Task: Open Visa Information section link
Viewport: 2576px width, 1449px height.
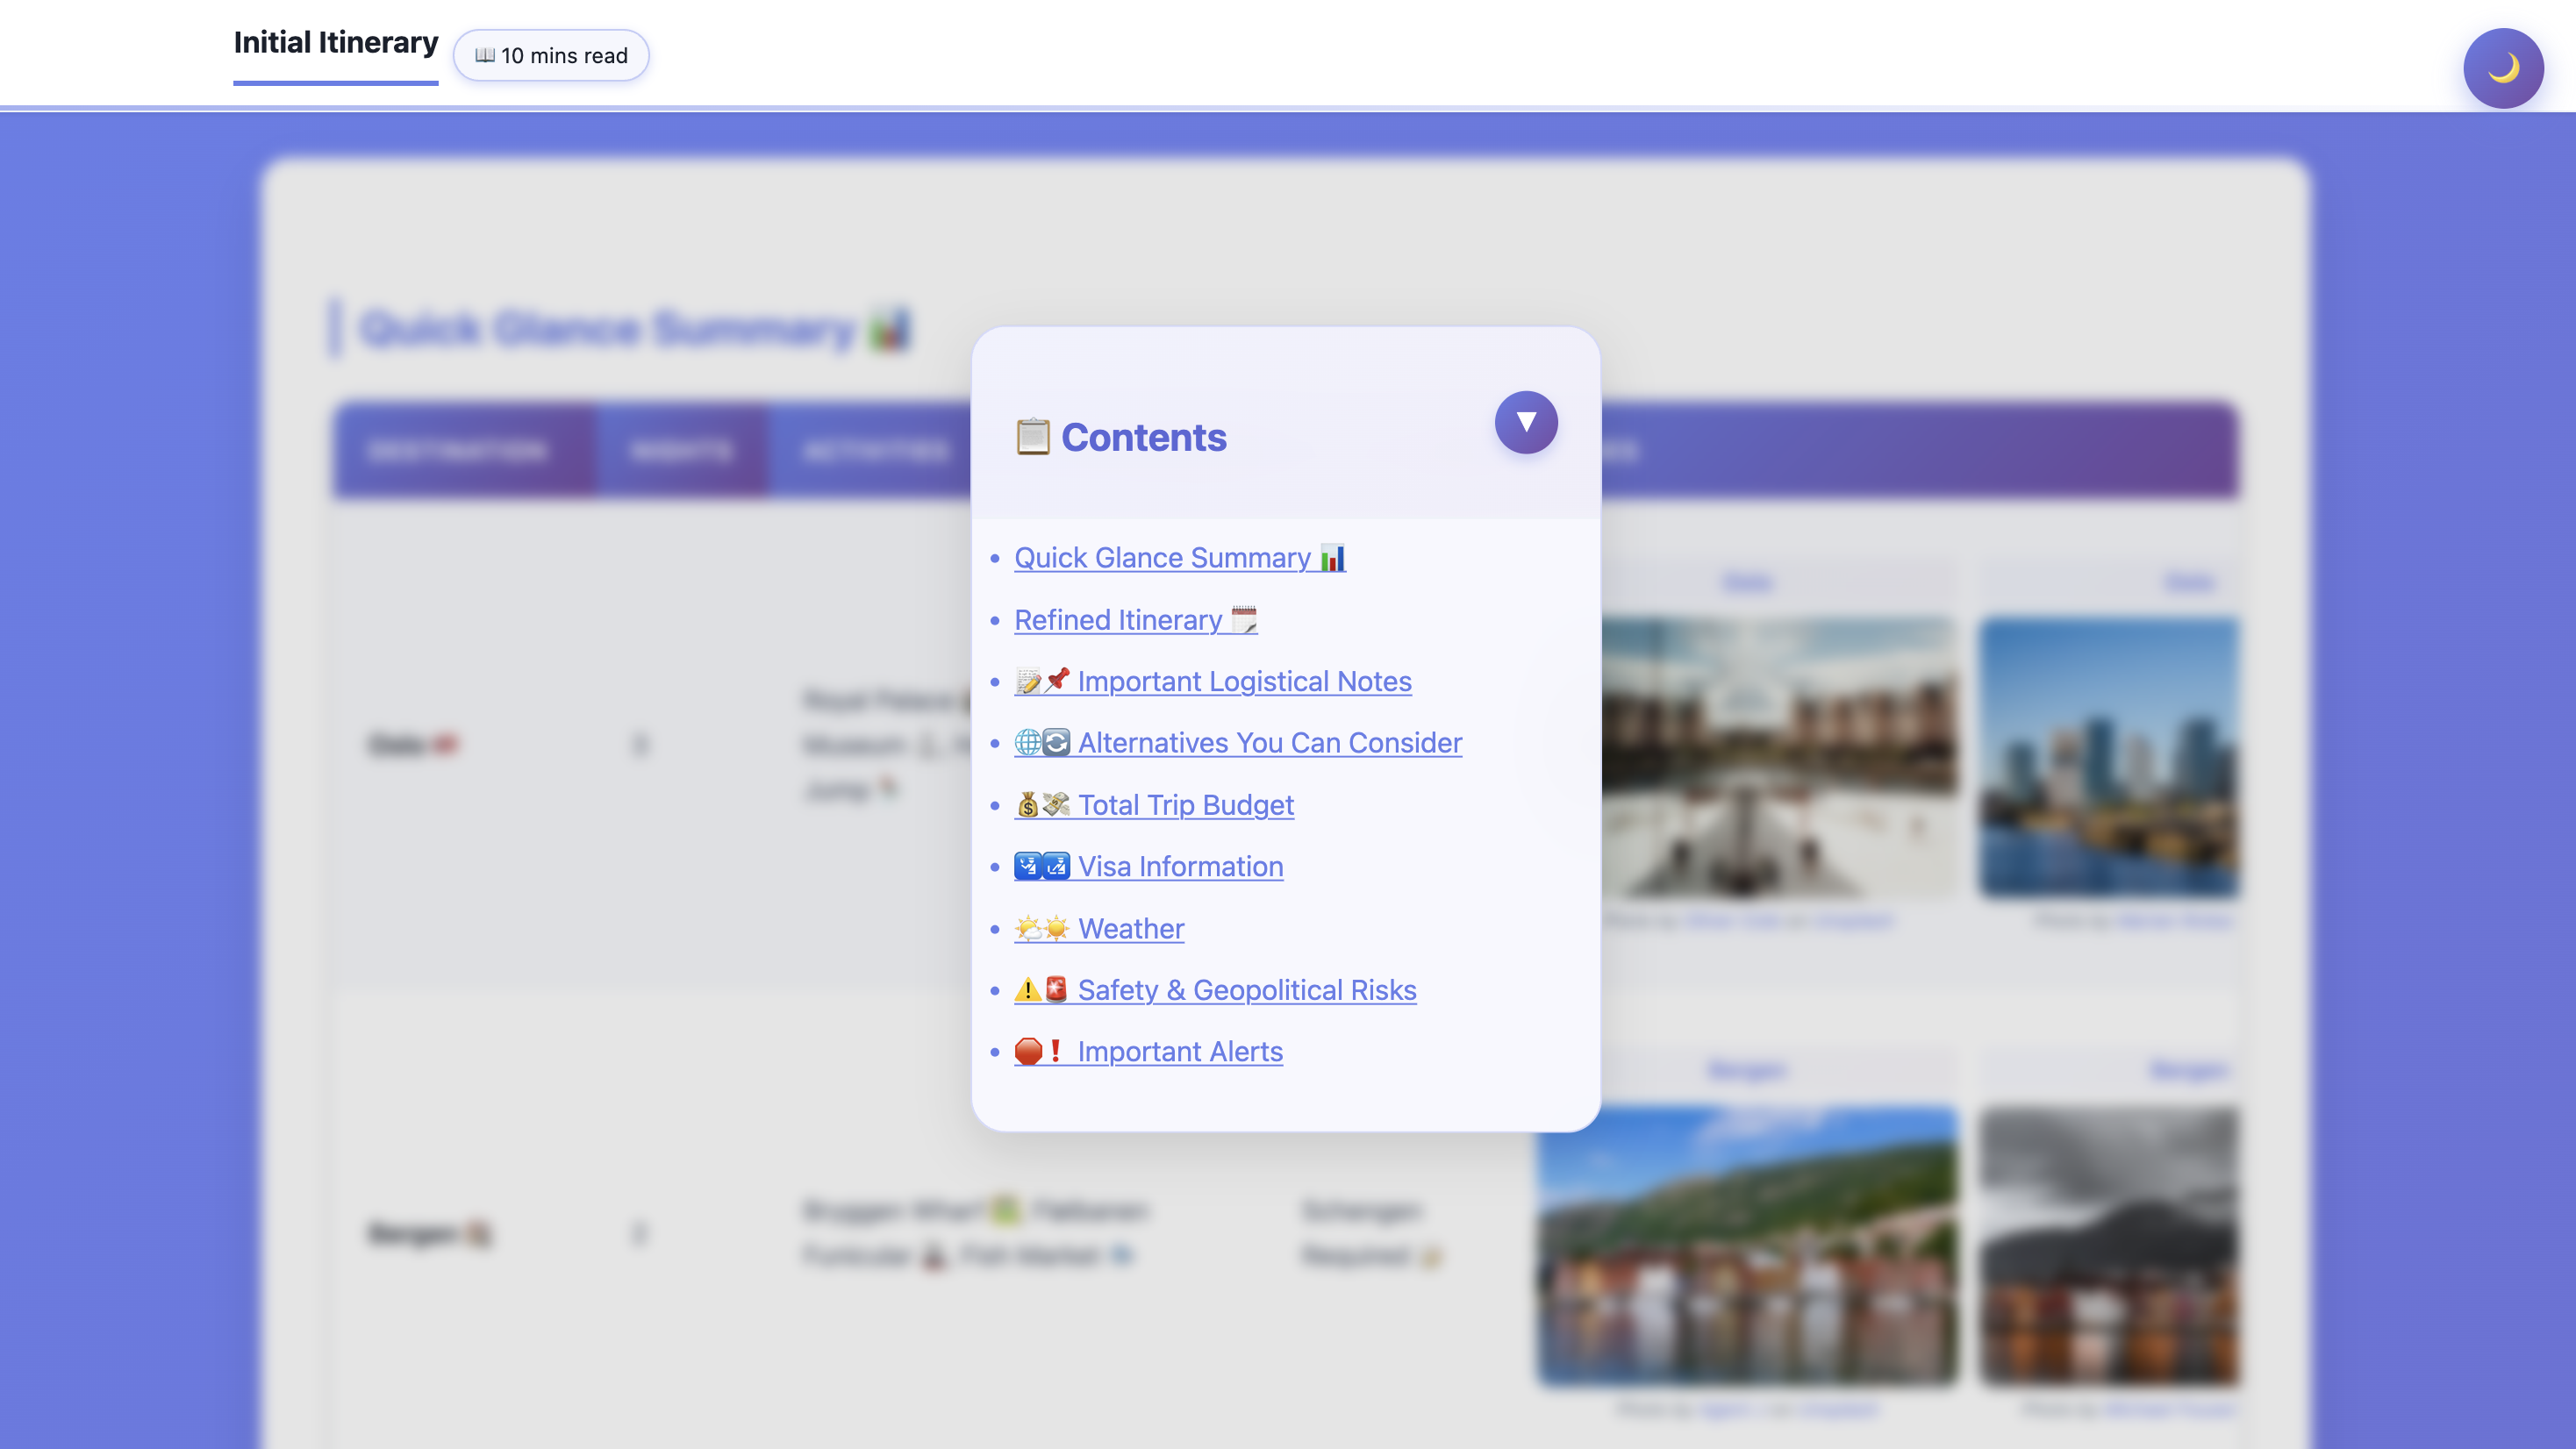Action: click(x=1180, y=867)
